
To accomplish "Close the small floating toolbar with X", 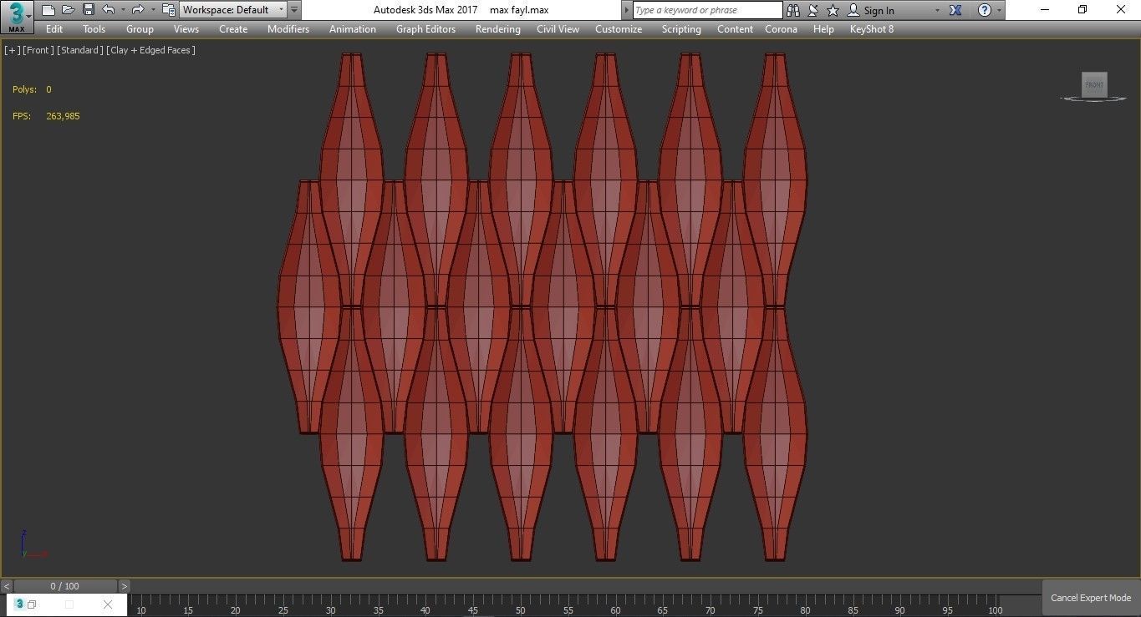I will 107,604.
